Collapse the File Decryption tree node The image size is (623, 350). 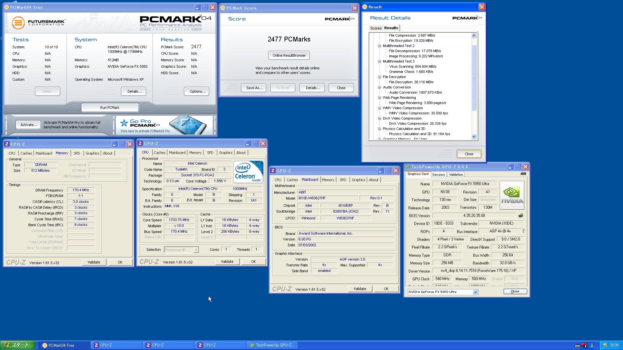[x=379, y=77]
